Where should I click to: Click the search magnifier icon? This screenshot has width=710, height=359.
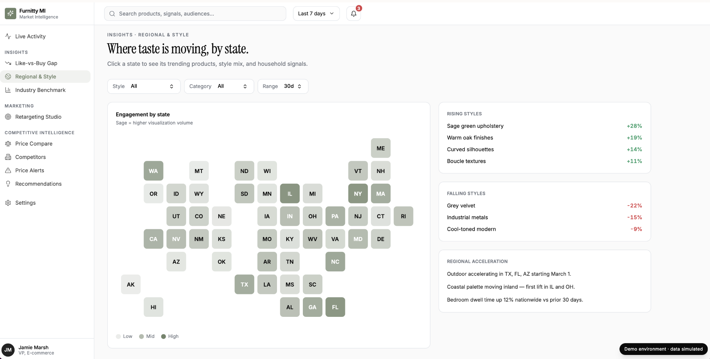[x=112, y=14]
